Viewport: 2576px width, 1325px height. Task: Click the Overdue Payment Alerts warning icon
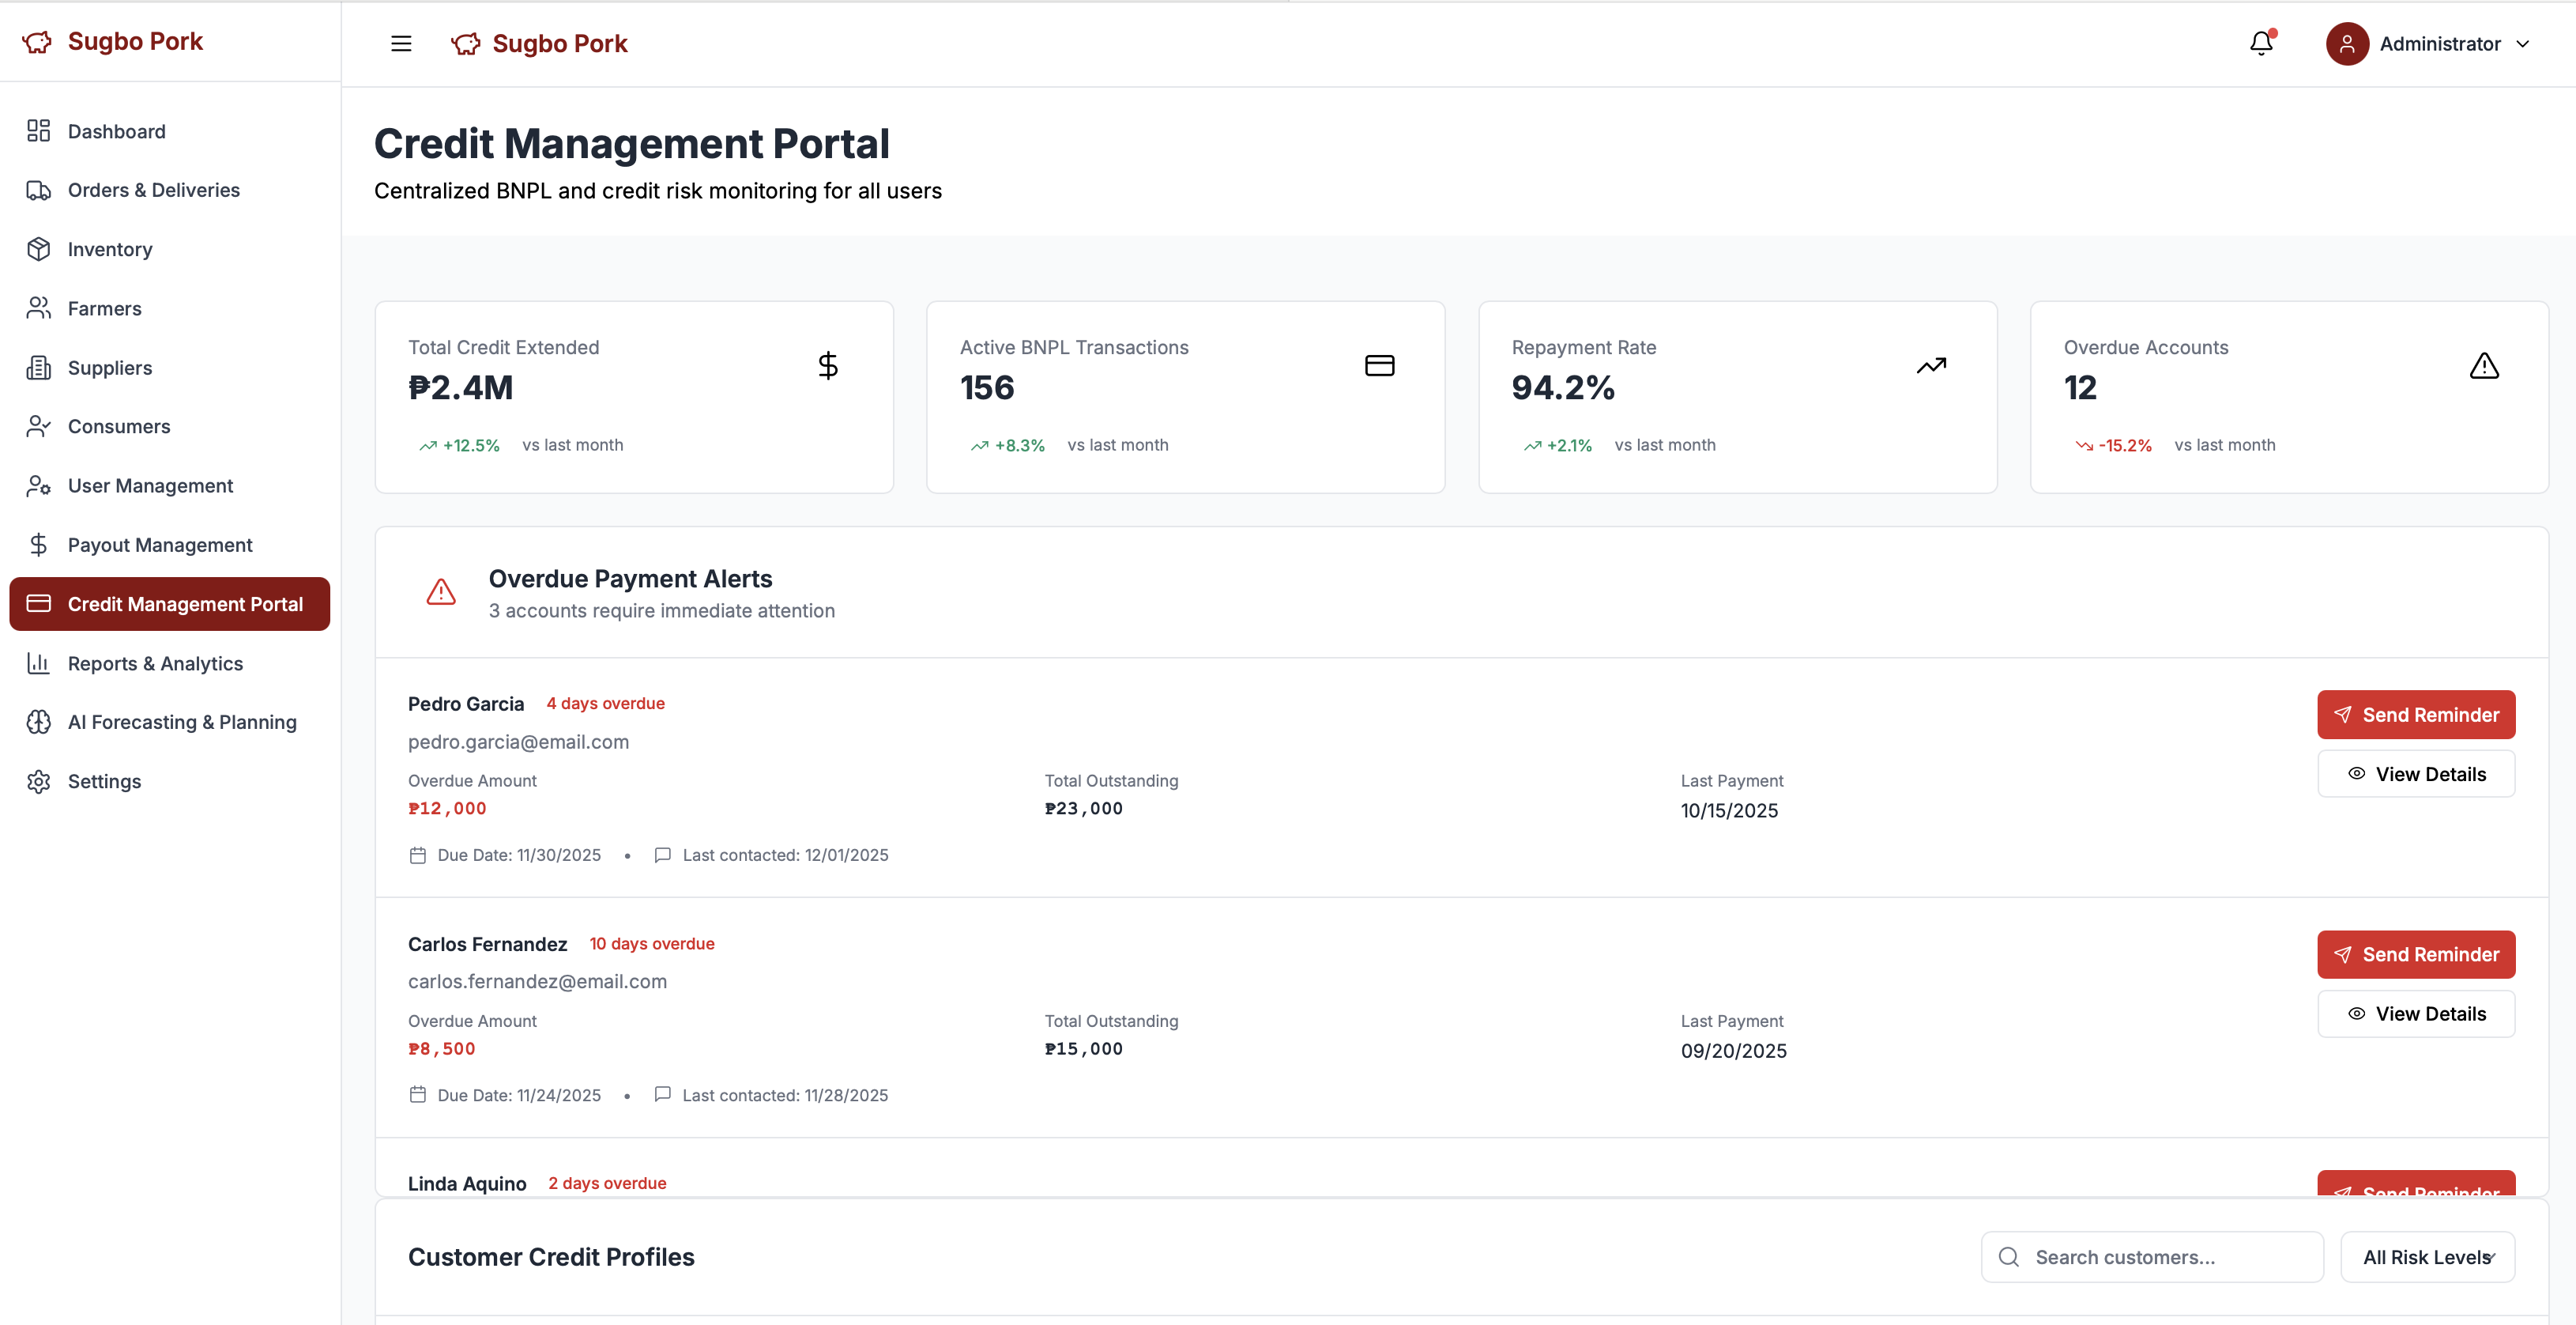click(441, 592)
